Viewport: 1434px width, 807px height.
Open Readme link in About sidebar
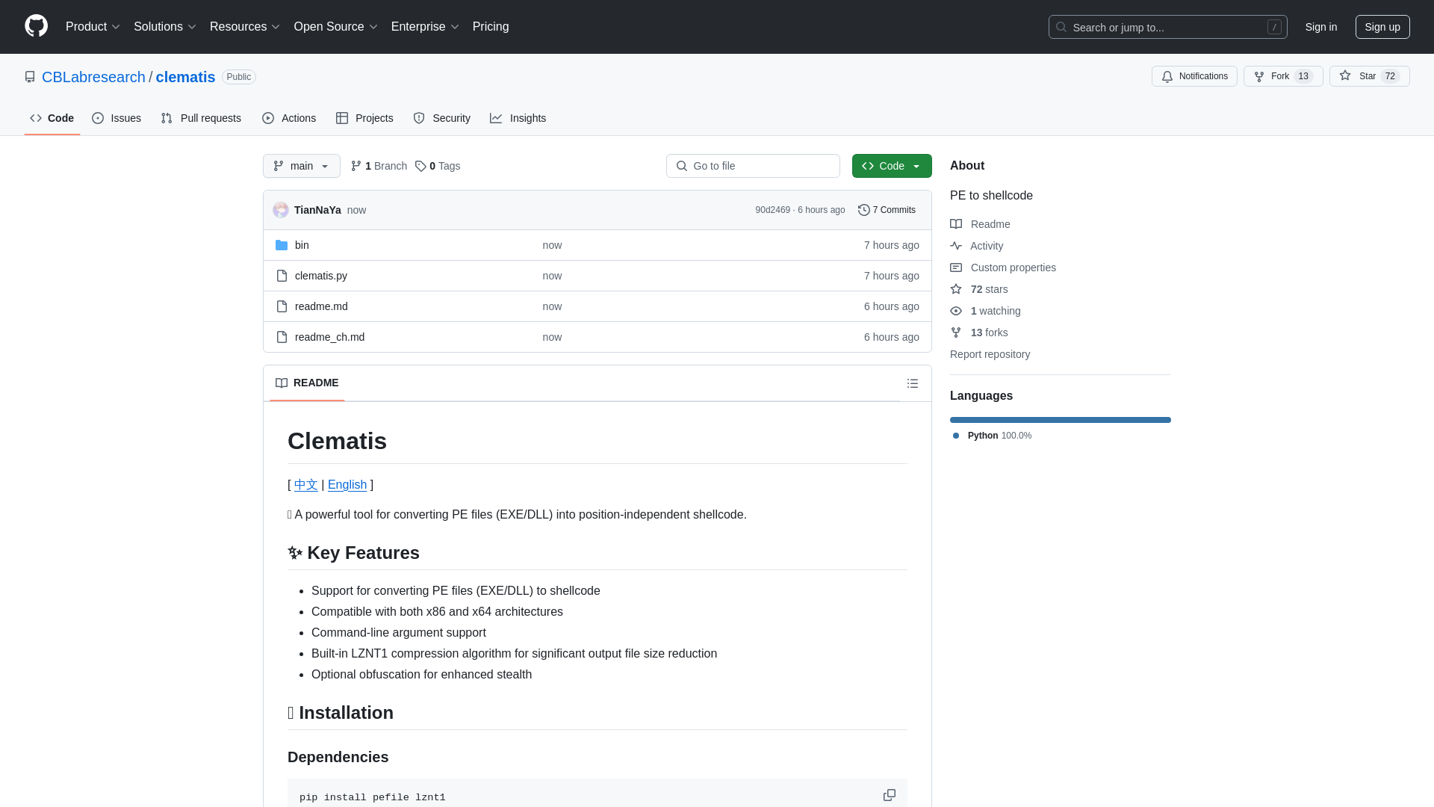980,224
